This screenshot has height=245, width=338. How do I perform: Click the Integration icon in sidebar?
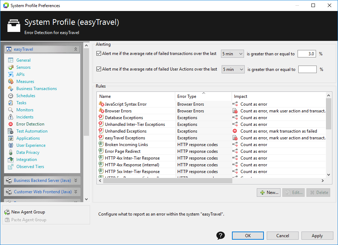(x=11, y=160)
